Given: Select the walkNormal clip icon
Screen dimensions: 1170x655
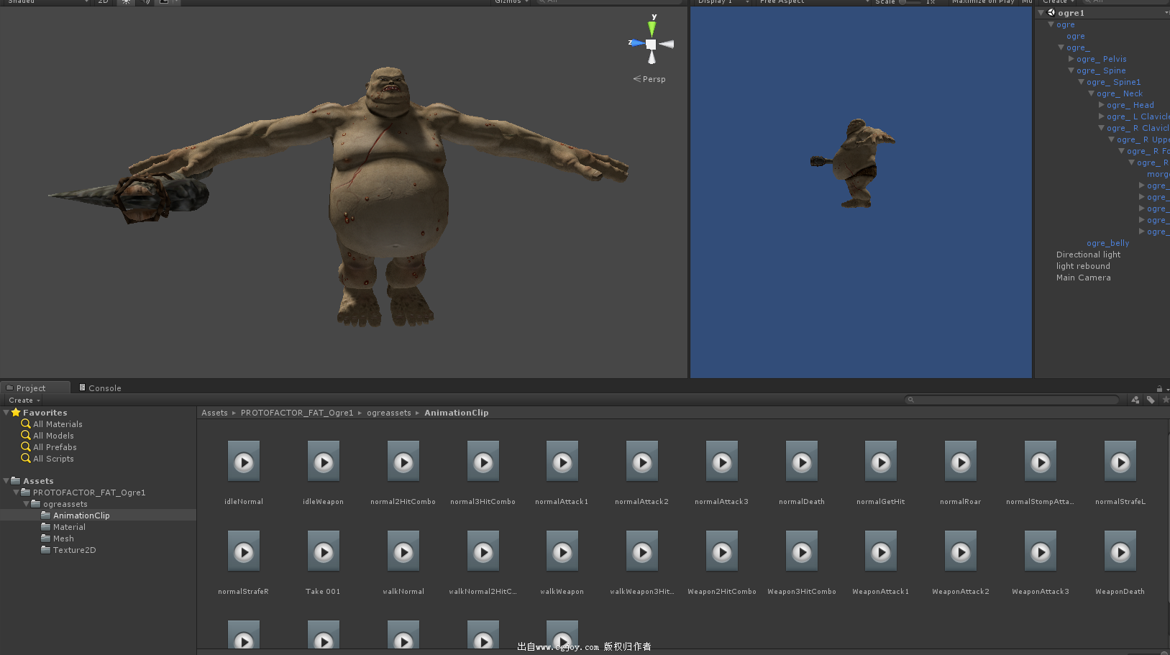Looking at the screenshot, I should [403, 551].
